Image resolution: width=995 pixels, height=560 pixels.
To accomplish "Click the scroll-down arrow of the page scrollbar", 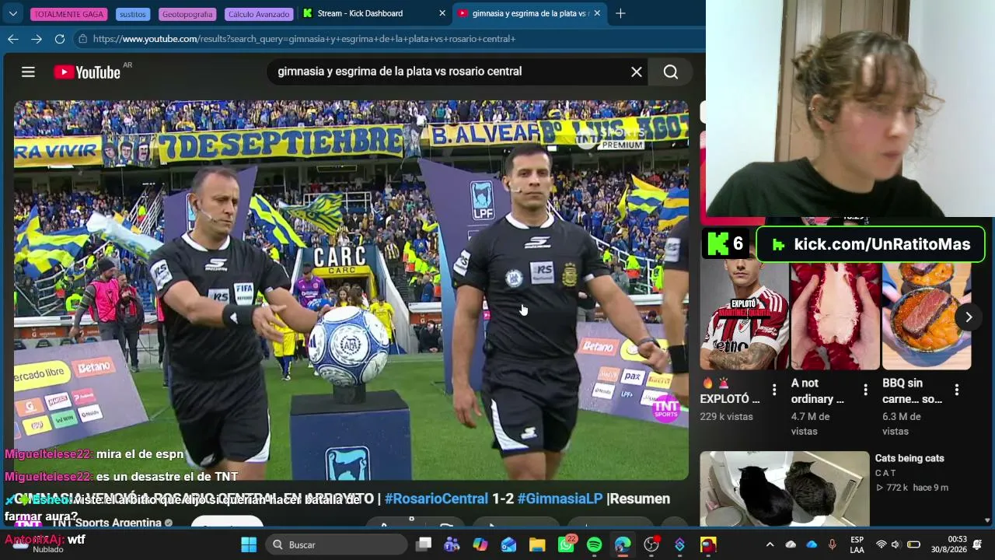I will 987,520.
